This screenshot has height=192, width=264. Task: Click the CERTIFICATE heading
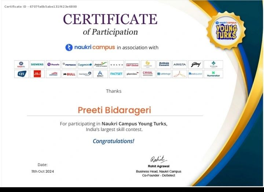(110, 19)
